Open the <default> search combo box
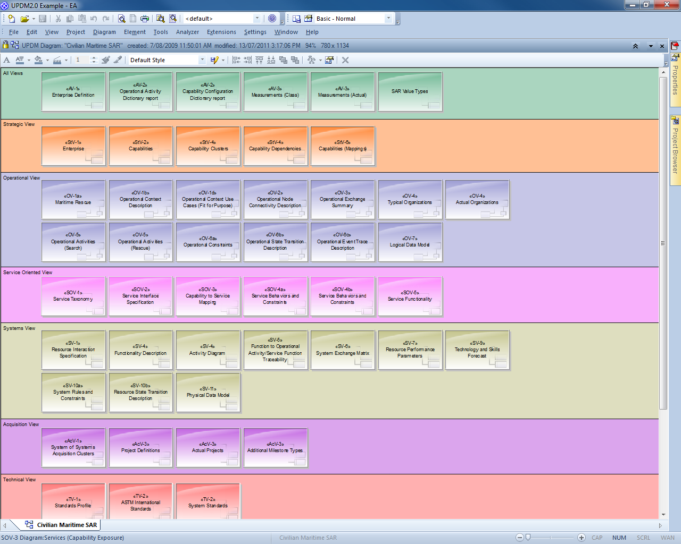Image resolution: width=681 pixels, height=544 pixels. (257, 19)
